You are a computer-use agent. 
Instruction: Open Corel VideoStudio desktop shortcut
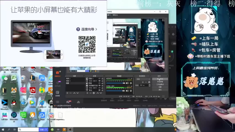click(x=4, y=104)
